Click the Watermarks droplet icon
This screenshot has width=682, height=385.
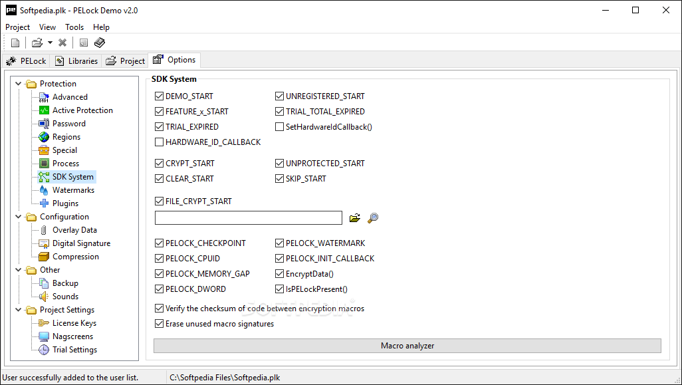click(44, 190)
